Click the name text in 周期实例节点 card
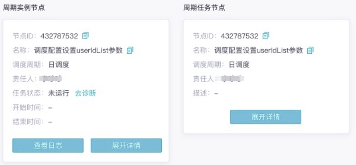 click(x=78, y=50)
